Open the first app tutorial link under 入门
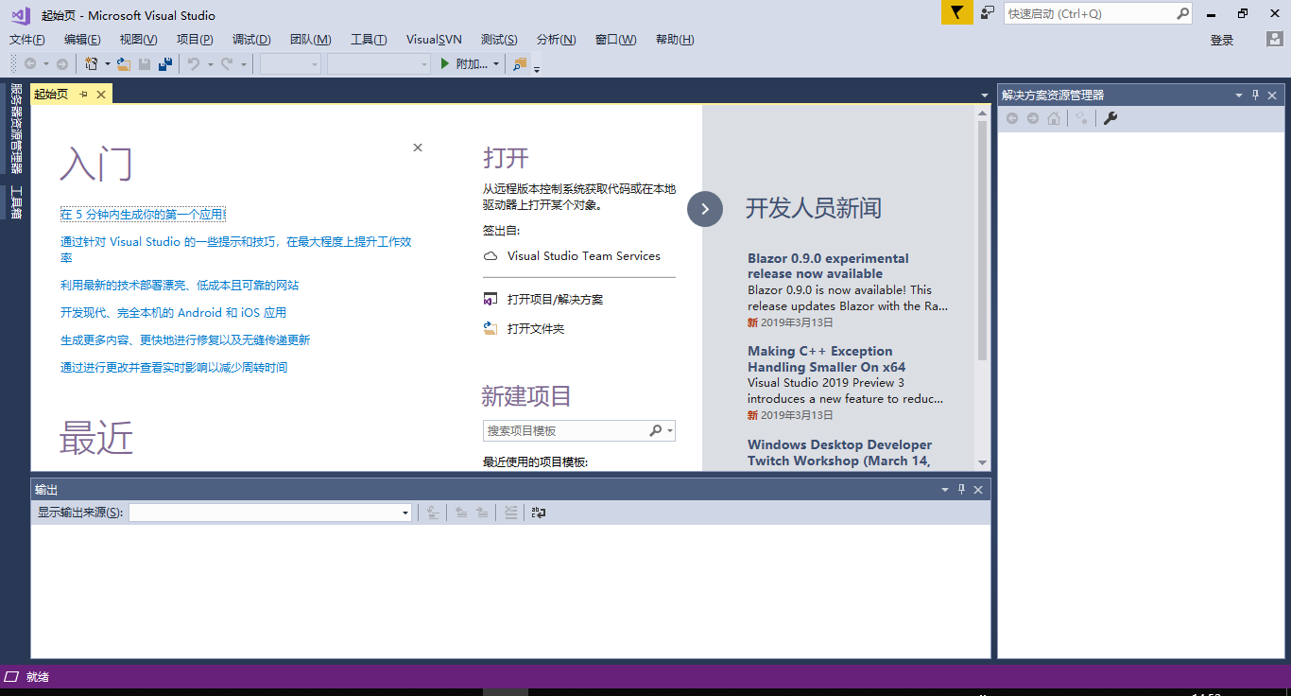Screen dimensions: 1291x696 (141, 214)
